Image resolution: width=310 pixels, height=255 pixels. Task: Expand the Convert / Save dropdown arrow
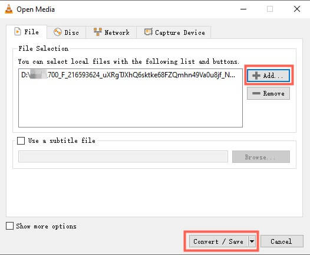click(x=252, y=241)
